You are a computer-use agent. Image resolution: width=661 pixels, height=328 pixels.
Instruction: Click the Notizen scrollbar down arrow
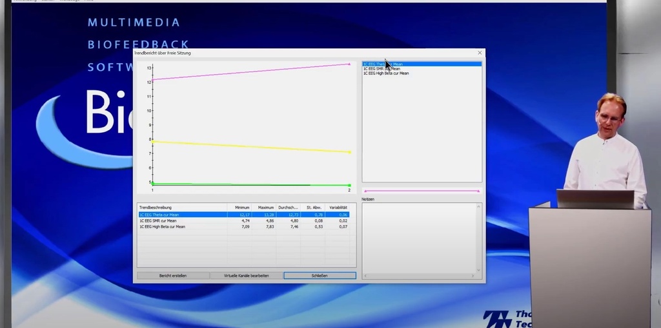pyautogui.click(x=478, y=270)
